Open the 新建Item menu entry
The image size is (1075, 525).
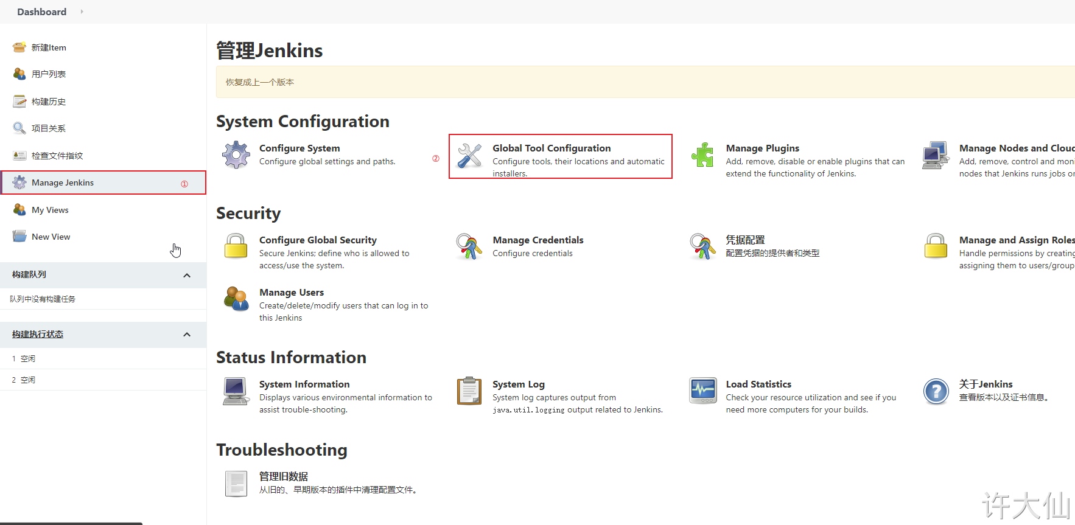coord(49,47)
